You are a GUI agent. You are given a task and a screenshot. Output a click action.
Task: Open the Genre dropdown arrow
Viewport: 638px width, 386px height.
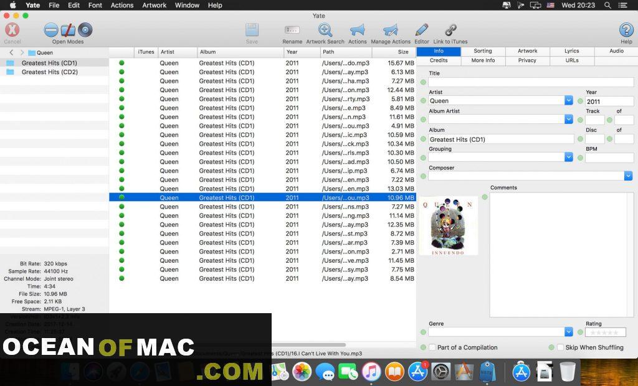(x=569, y=332)
